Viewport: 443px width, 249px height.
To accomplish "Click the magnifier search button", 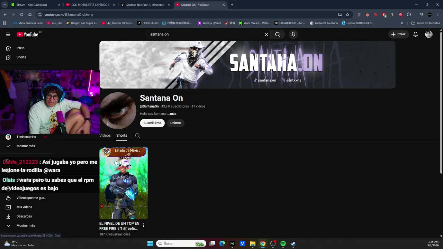I will [x=278, y=34].
